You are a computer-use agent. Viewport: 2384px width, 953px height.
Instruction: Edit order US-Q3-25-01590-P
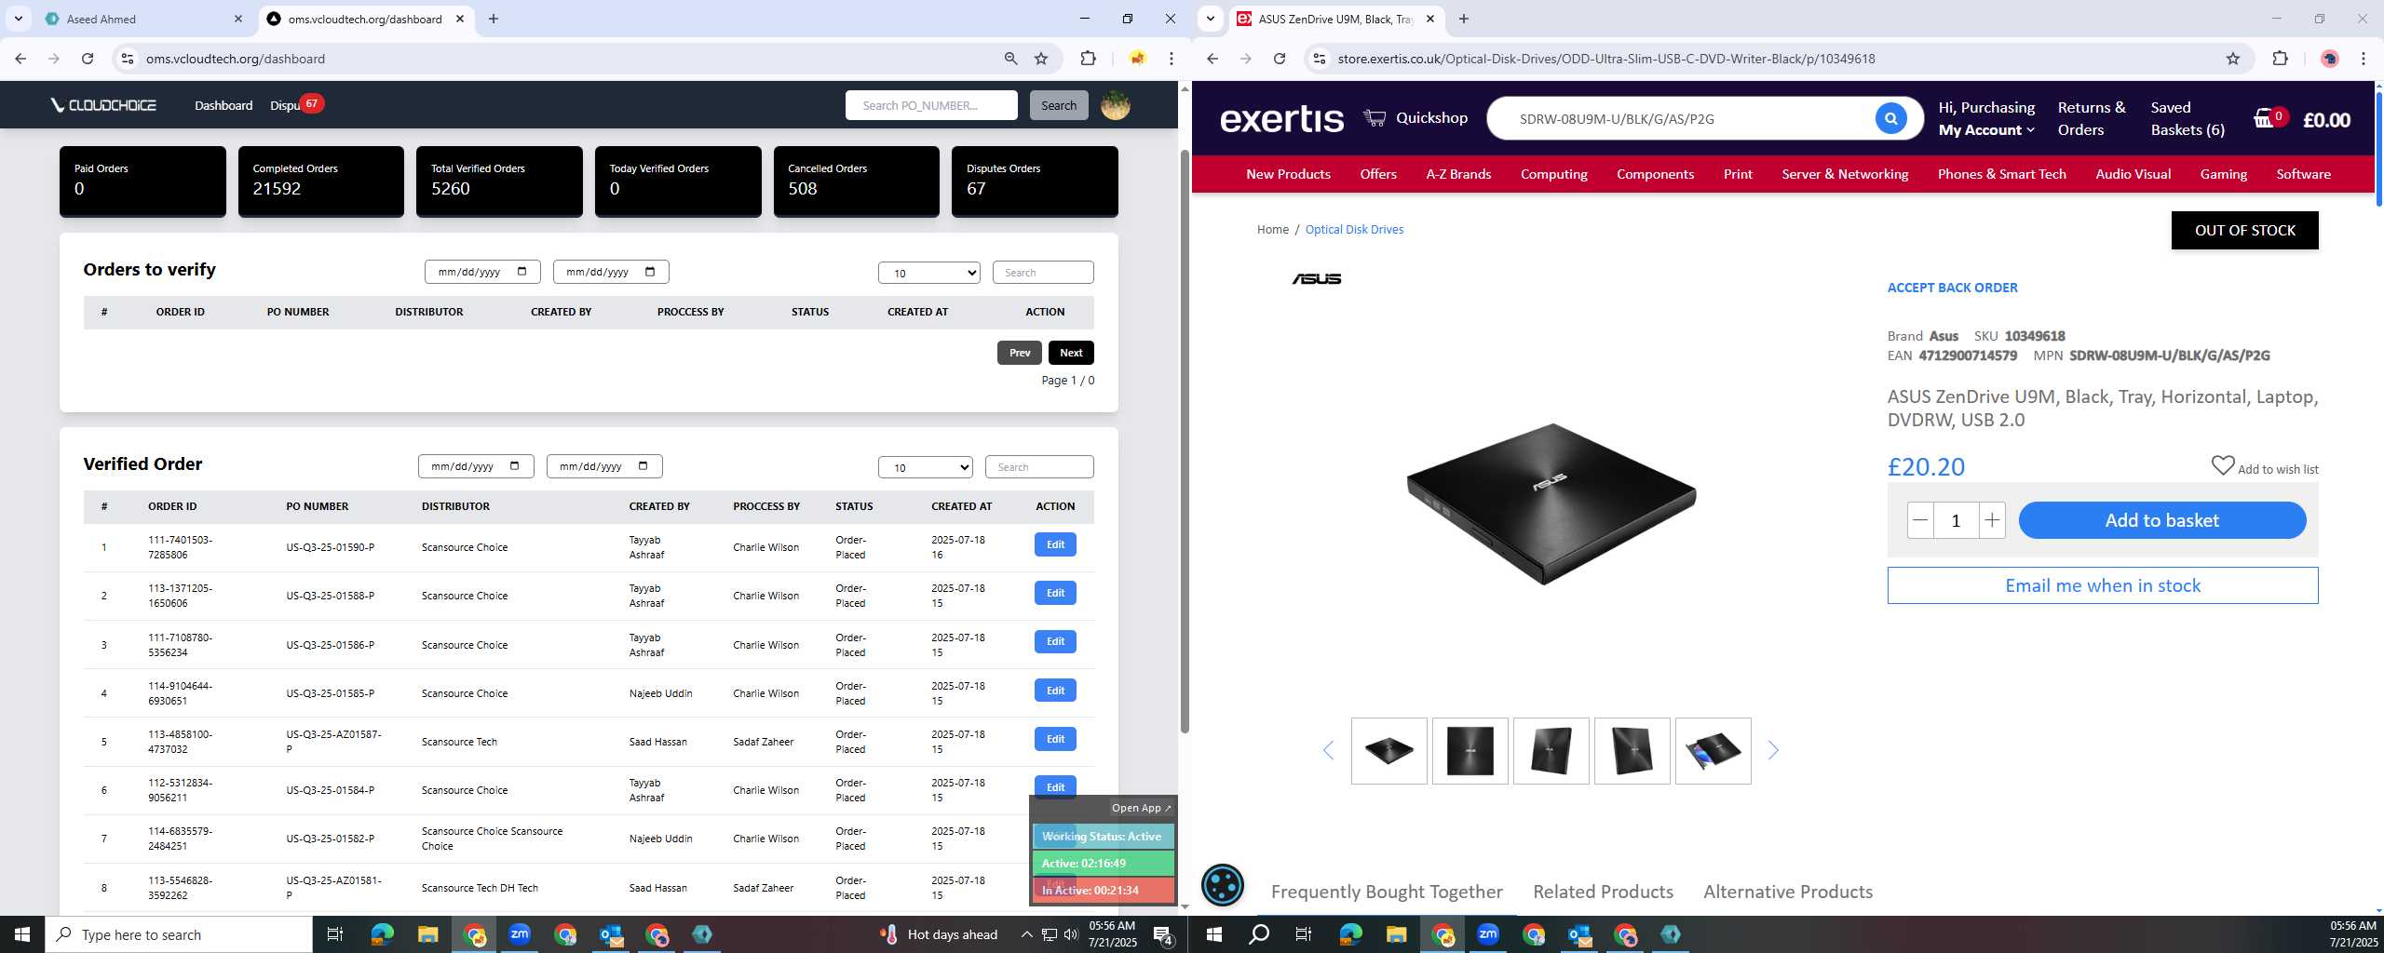pos(1055,544)
